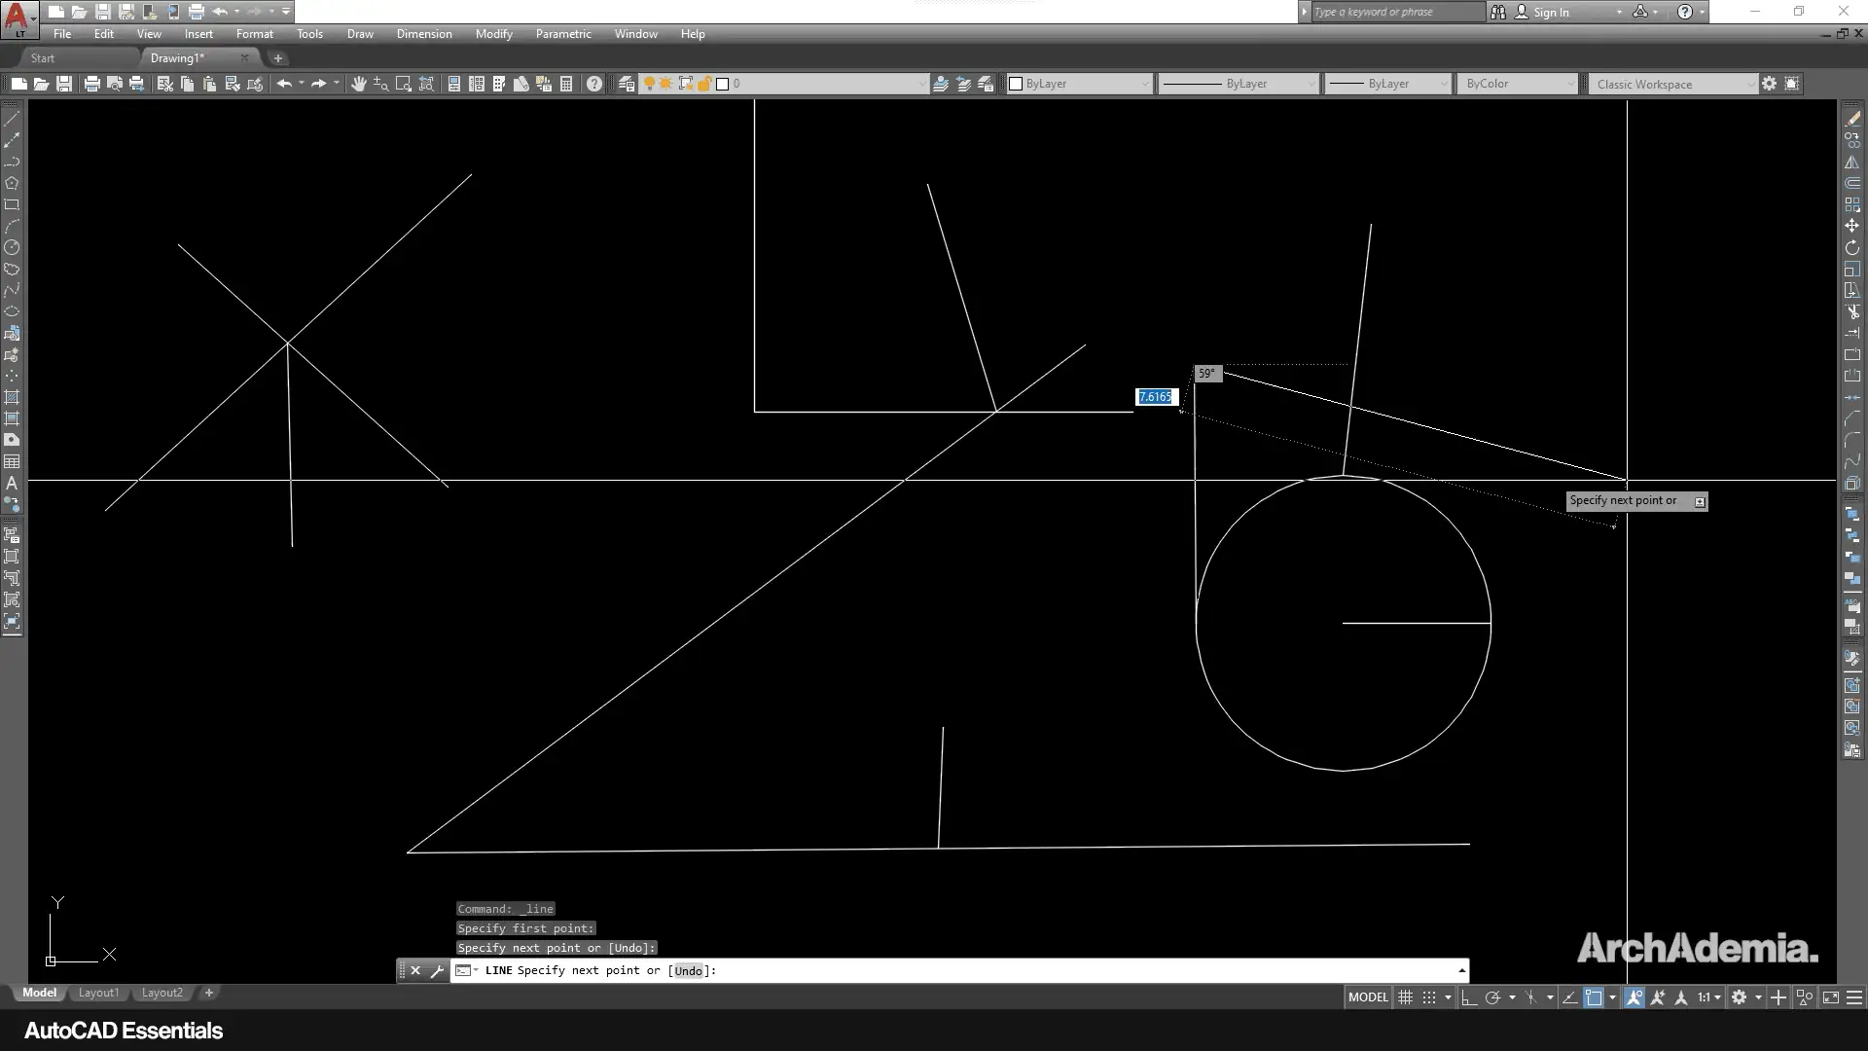
Task: Open the annotation scale 1:1 dropdown
Action: (x=1709, y=997)
